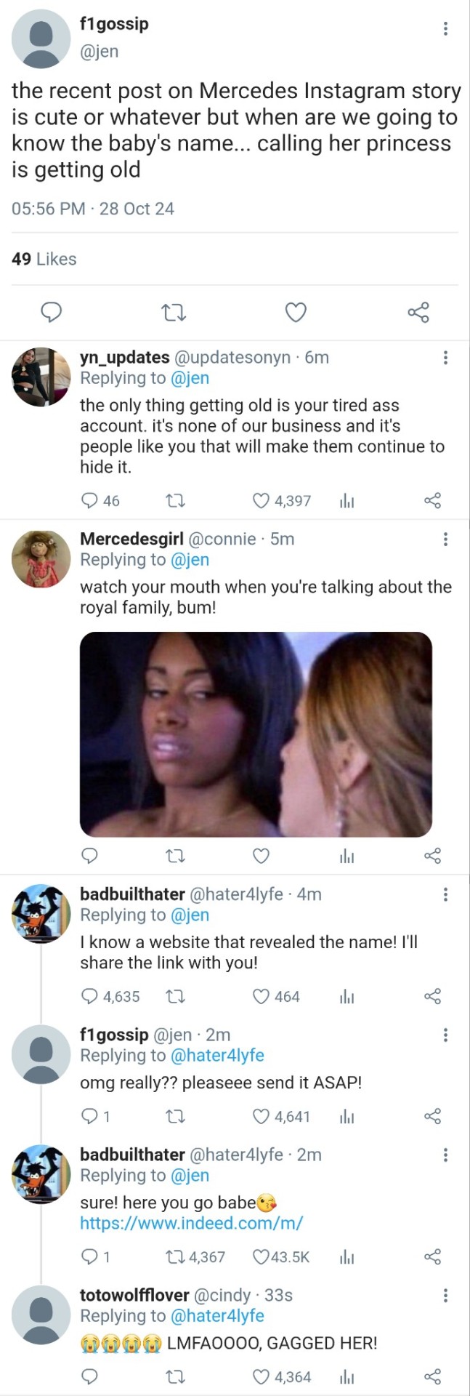Expand options menu on totowolfflover reply
The width and height of the screenshot is (470, 1396).
click(445, 1295)
